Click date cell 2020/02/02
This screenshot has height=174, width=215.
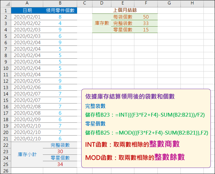click(27, 23)
